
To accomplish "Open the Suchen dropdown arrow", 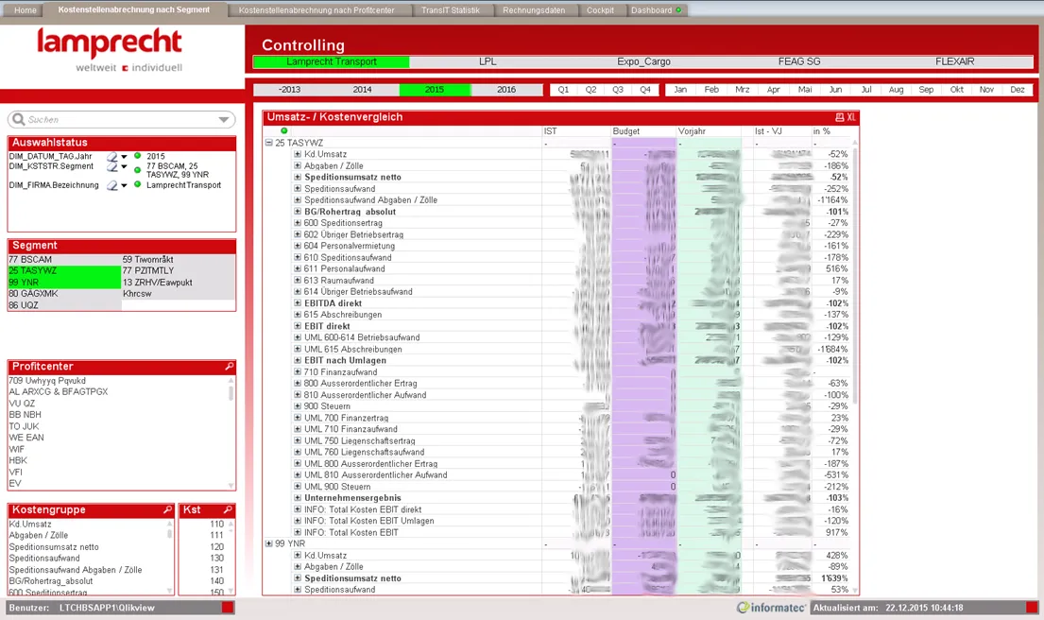I will click(x=224, y=120).
